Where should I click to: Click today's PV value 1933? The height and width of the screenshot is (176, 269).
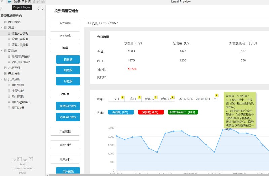tap(131, 51)
